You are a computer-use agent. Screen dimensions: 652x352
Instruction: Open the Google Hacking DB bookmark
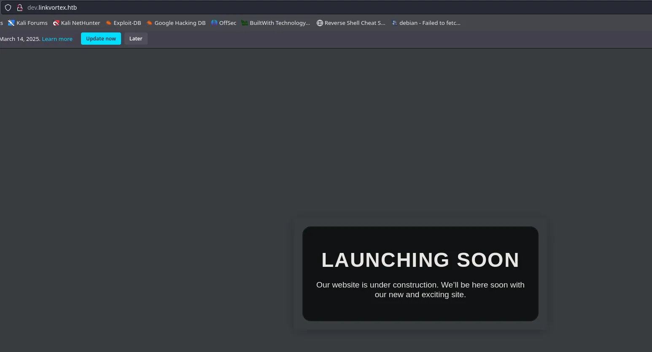point(180,23)
